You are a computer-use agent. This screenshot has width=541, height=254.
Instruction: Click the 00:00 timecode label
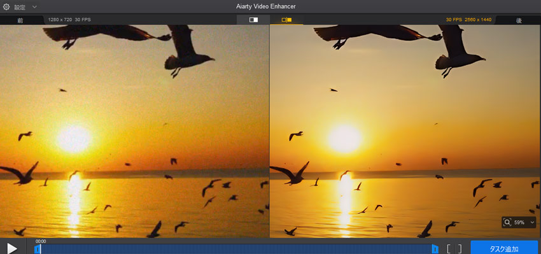(40, 241)
